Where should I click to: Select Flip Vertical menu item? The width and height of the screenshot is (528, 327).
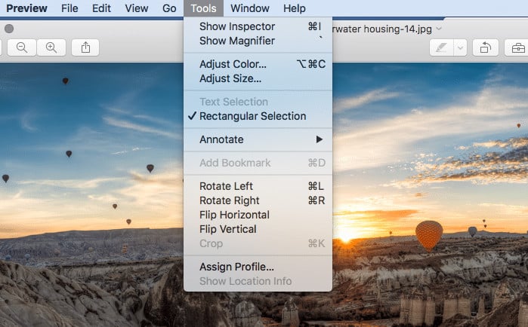click(x=258, y=229)
